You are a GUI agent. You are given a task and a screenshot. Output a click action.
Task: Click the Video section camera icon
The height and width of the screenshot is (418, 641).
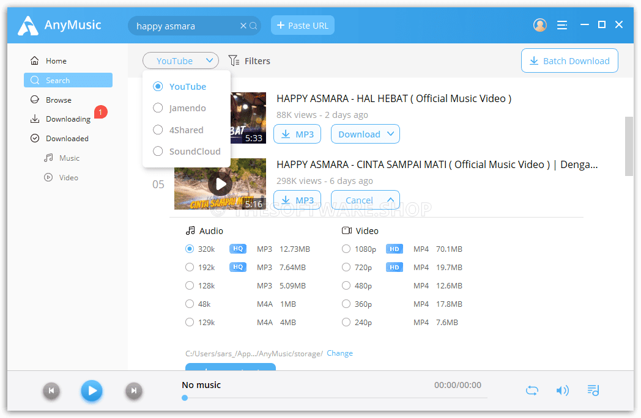(347, 230)
